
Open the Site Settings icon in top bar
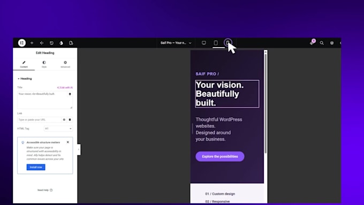(42, 43)
